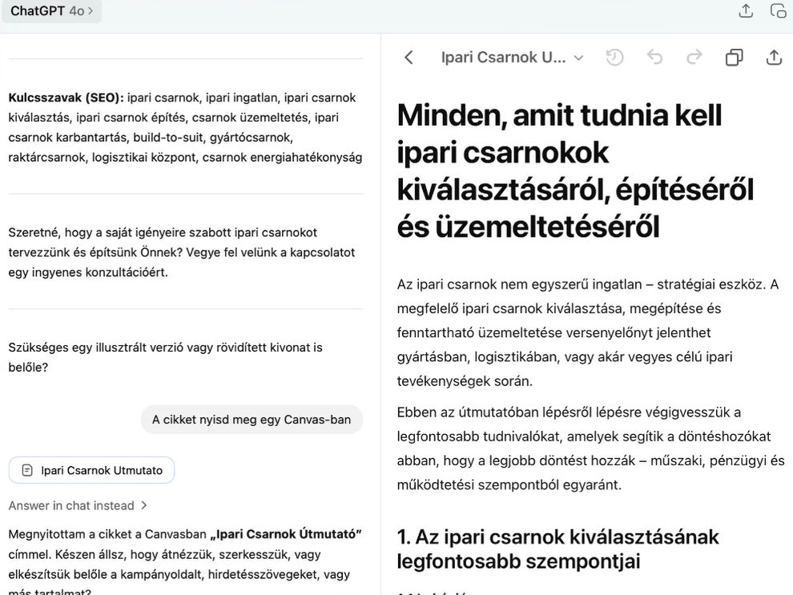The width and height of the screenshot is (793, 595).
Task: Click the overlapping windows icon at top right
Action: (778, 11)
